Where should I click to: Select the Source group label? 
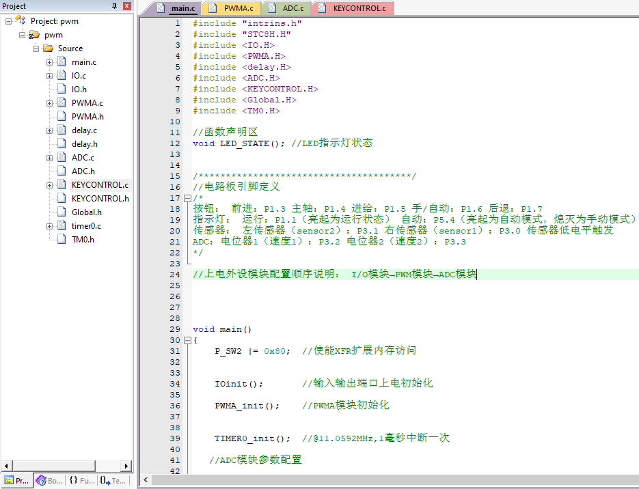[70, 48]
